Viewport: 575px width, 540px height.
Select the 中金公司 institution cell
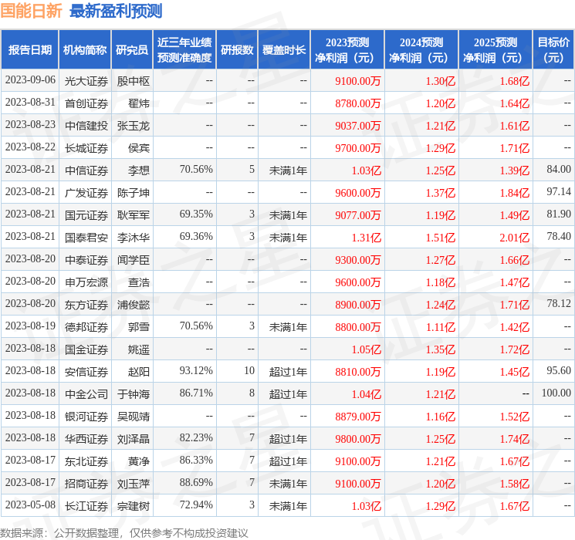point(86,394)
